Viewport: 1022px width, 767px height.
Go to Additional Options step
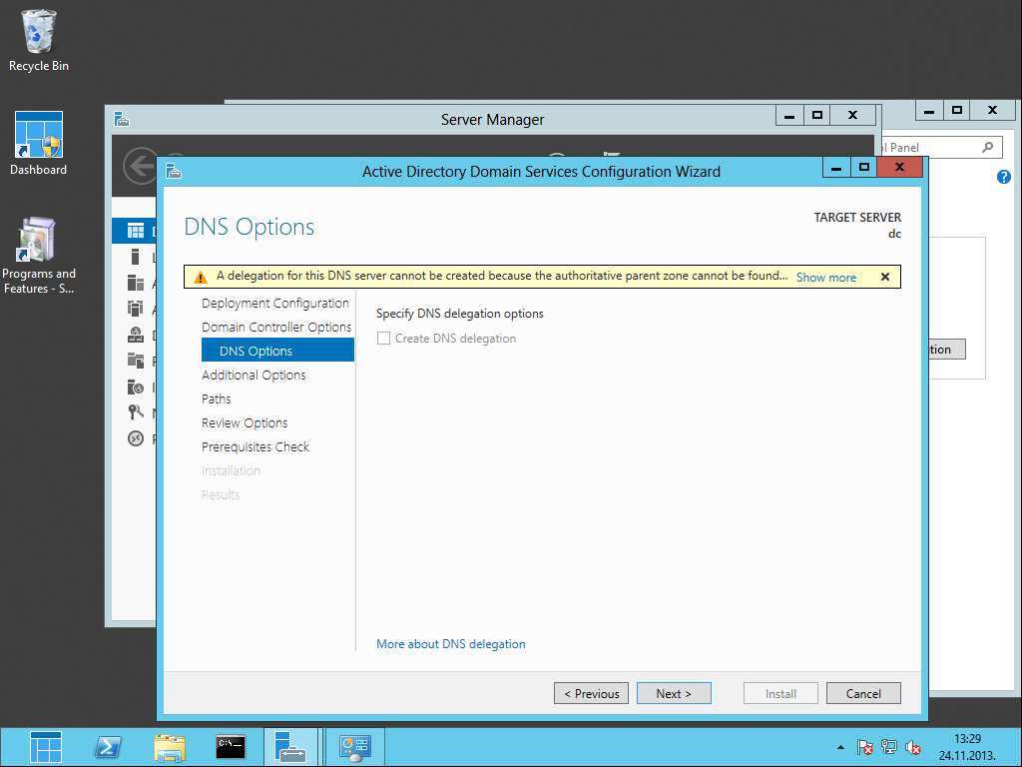(254, 376)
